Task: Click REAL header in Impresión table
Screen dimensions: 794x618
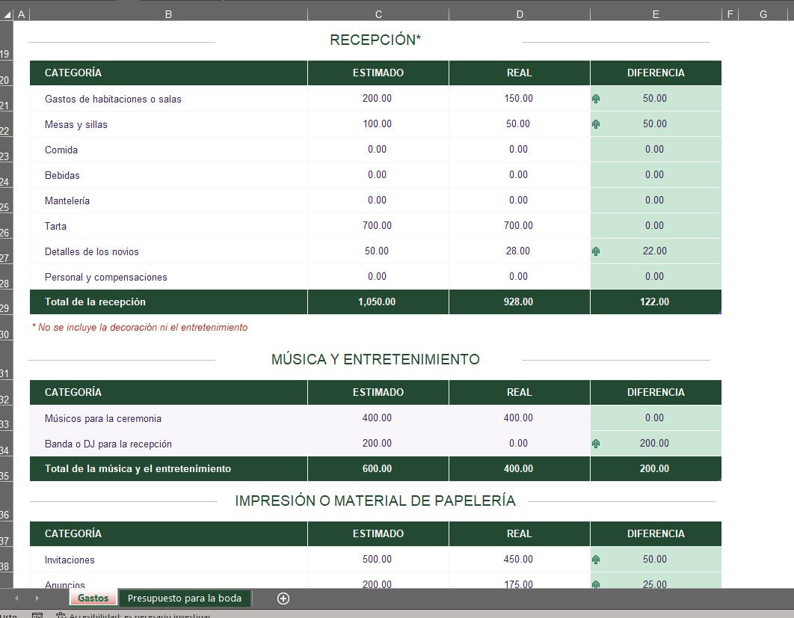Action: point(520,533)
